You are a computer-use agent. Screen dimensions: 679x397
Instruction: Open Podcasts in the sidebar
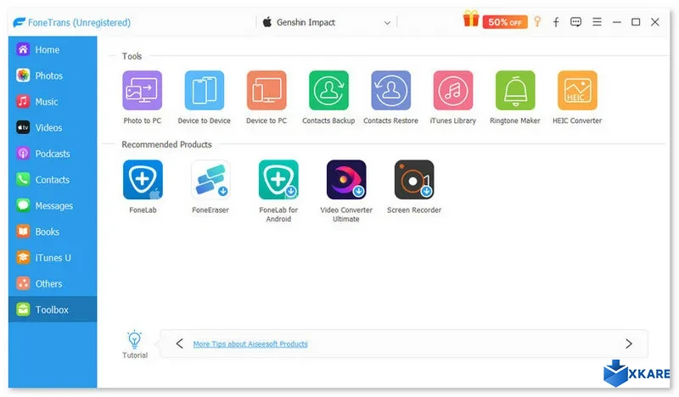pos(53,154)
